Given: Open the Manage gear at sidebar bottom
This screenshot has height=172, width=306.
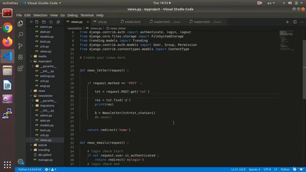Looking at the screenshot, I should click(20, 161).
